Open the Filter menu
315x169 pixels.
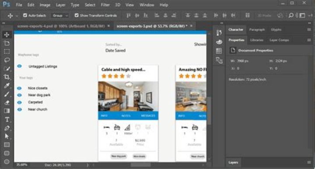[105, 5]
